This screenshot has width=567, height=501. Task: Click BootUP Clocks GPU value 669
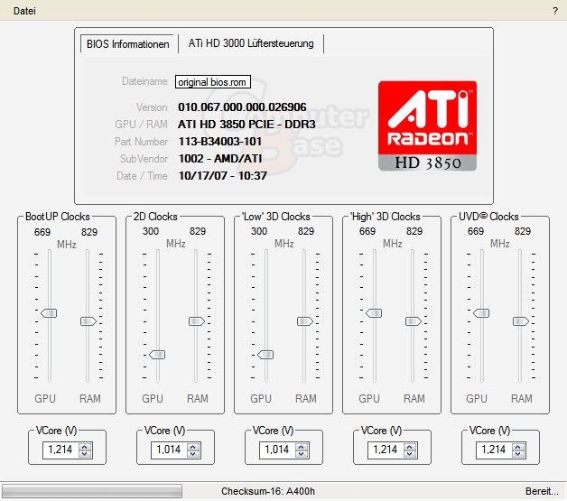42,232
